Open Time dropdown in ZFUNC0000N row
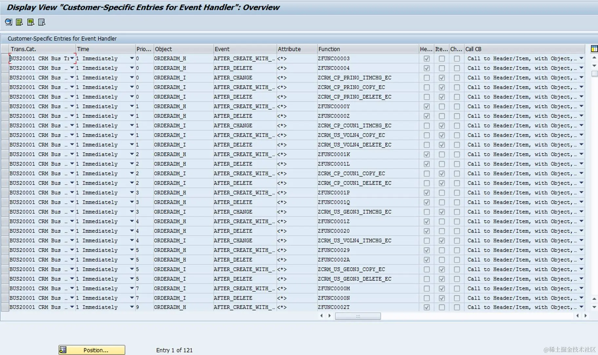The width and height of the screenshot is (598, 355). [x=132, y=298]
